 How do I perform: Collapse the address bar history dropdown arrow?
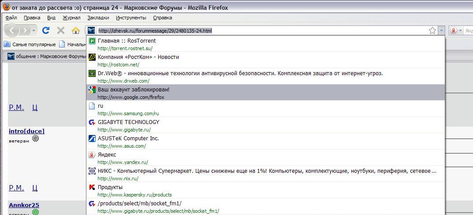point(441,30)
